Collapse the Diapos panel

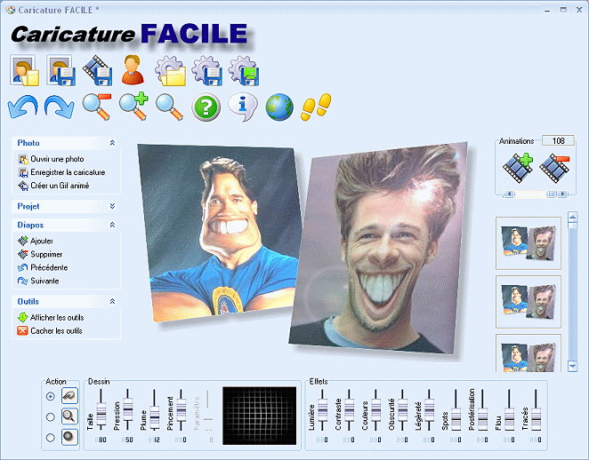click(112, 225)
